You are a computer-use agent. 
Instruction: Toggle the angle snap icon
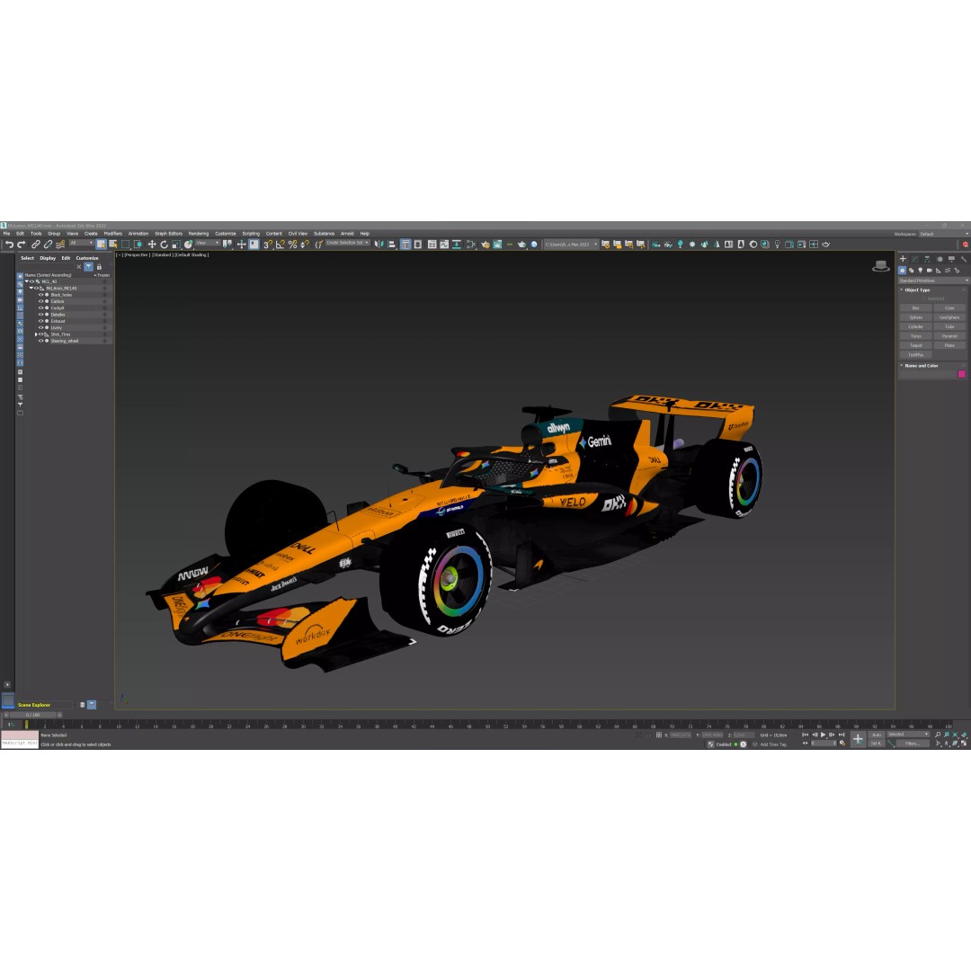[x=281, y=243]
